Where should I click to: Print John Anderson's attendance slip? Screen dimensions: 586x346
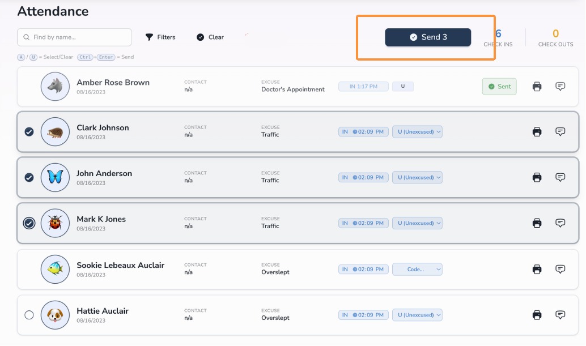coord(537,177)
